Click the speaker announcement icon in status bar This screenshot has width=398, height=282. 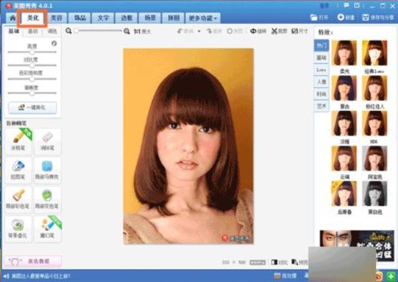(x=6, y=276)
